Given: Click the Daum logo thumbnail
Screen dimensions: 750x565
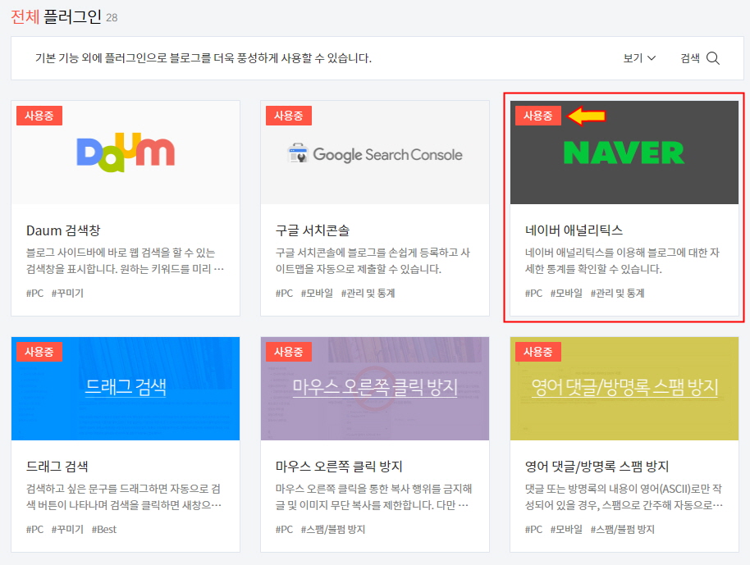Looking at the screenshot, I should (125, 153).
